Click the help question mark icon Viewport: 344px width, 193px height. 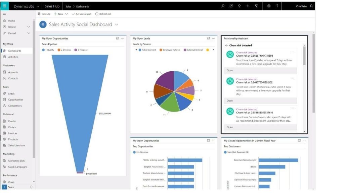[277, 6]
